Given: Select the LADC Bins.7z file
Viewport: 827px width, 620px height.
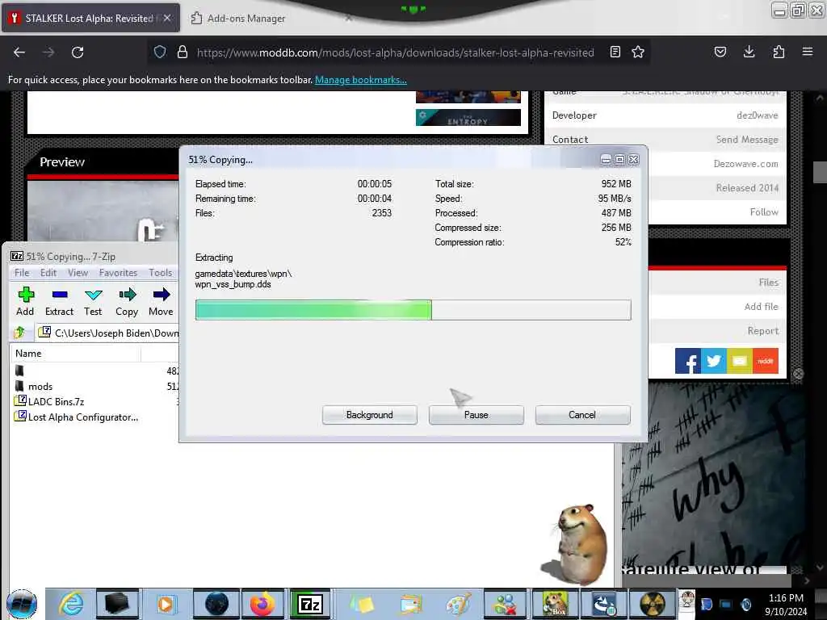Looking at the screenshot, I should click(56, 402).
